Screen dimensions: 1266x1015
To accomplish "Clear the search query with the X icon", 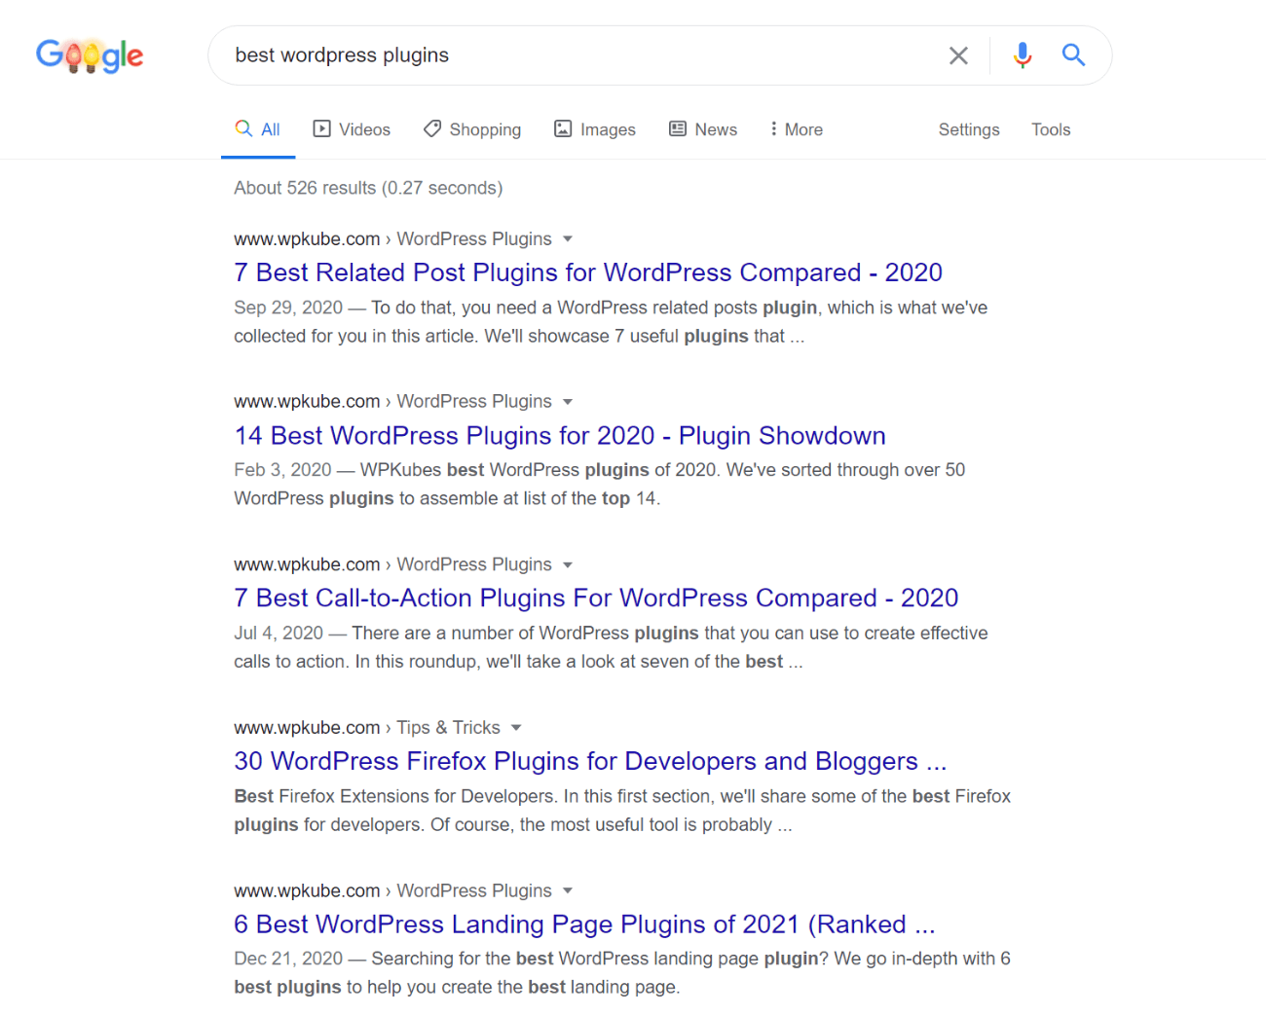I will pyautogui.click(x=958, y=55).
